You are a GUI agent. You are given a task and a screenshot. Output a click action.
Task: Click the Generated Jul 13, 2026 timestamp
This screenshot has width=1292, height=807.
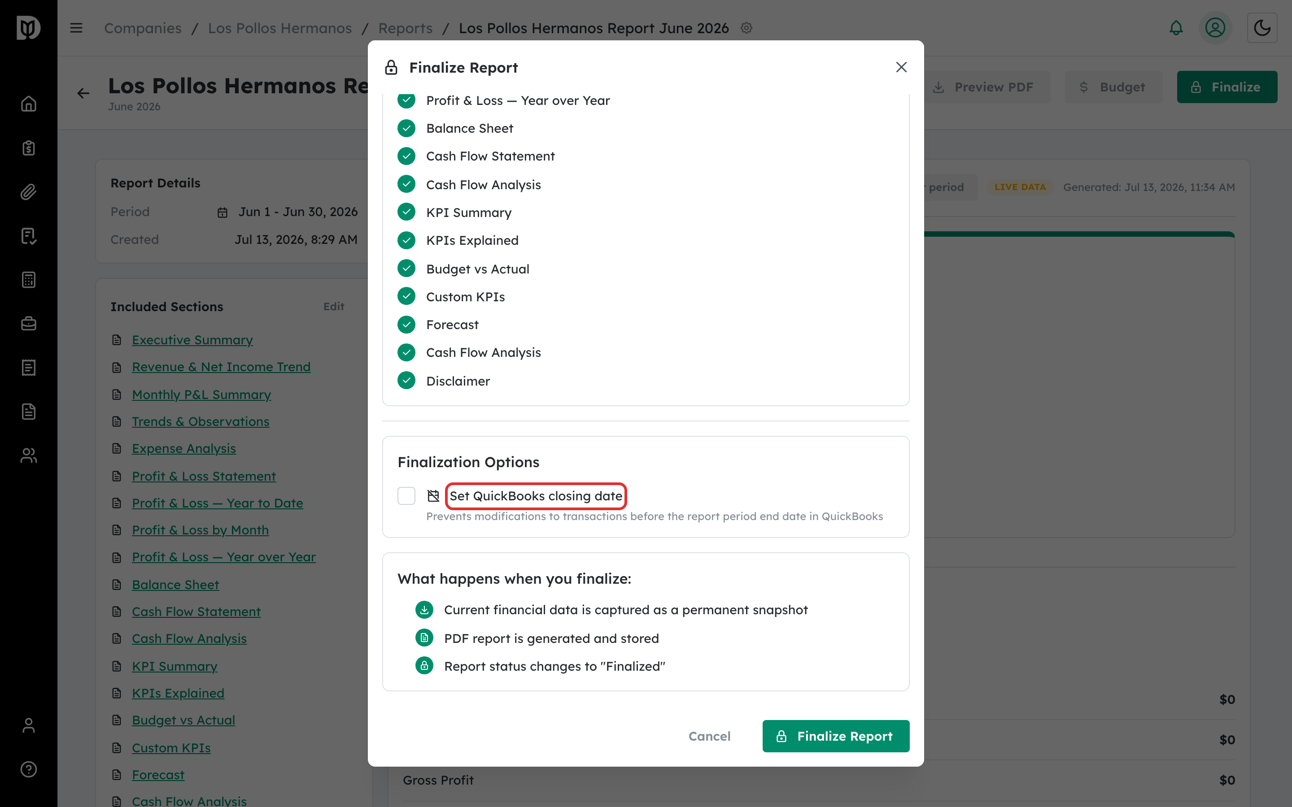[x=1149, y=187]
